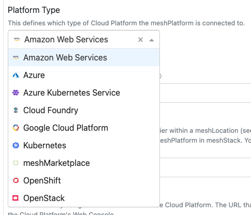The width and height of the screenshot is (251, 215).
Task: Select the OpenShift option
Action: [84, 180]
